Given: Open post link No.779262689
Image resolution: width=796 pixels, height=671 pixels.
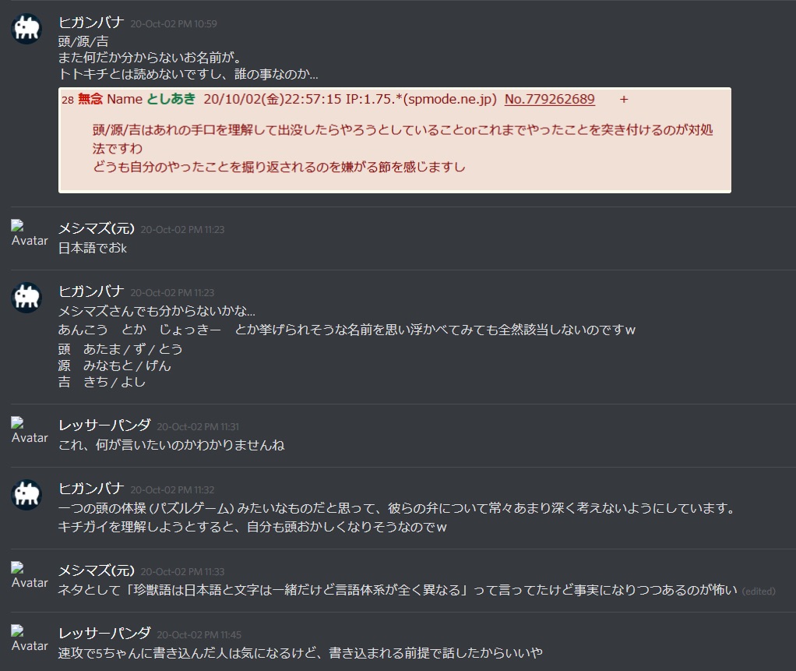Looking at the screenshot, I should 549,99.
